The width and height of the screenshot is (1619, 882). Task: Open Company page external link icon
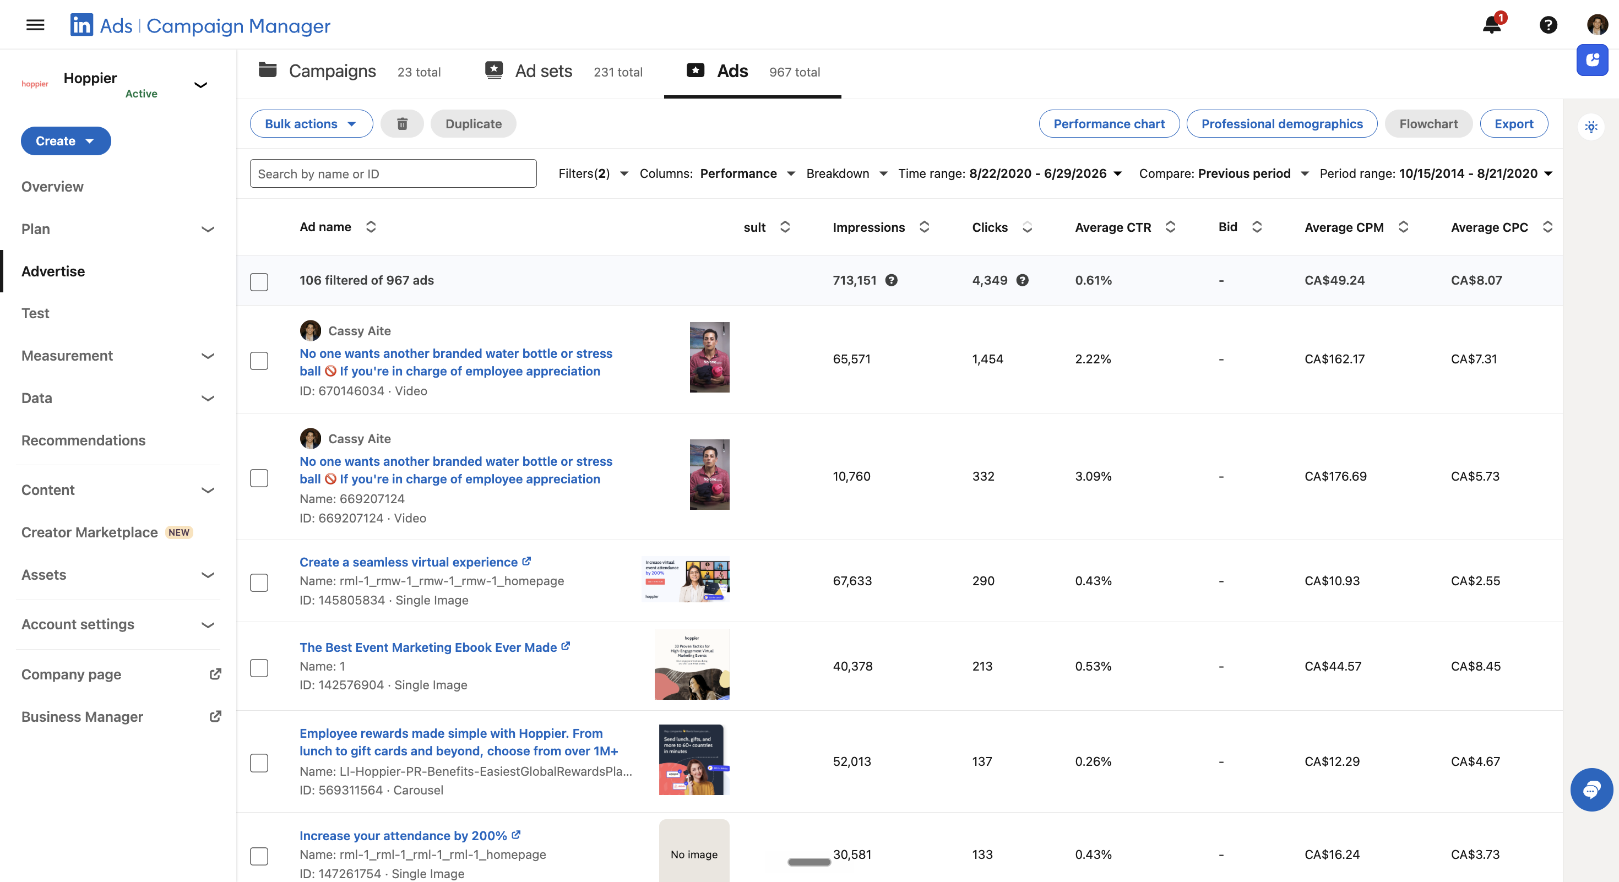click(x=215, y=674)
